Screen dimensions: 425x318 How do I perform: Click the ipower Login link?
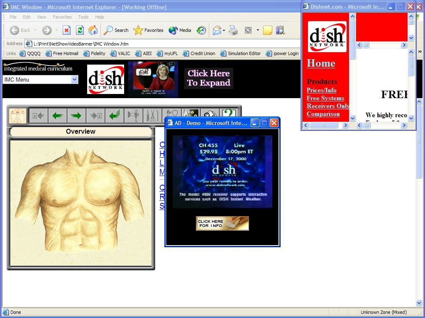(x=282, y=53)
